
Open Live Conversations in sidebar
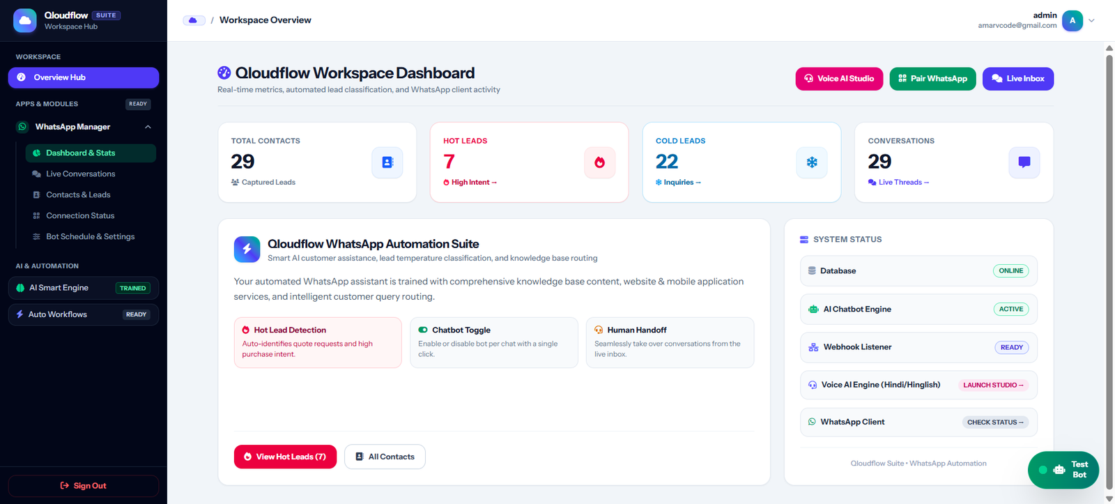coord(91,174)
